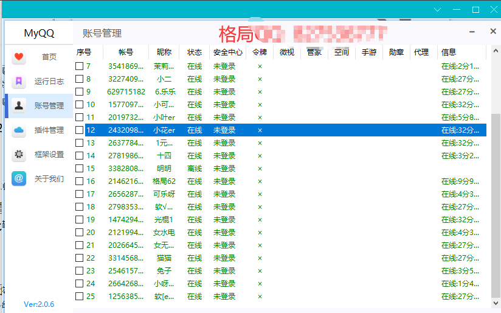Click the Ver:2.0.6 version label
501x313 pixels.
tap(39, 304)
